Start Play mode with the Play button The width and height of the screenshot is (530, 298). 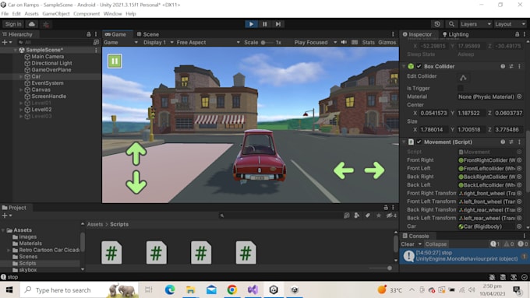point(251,24)
